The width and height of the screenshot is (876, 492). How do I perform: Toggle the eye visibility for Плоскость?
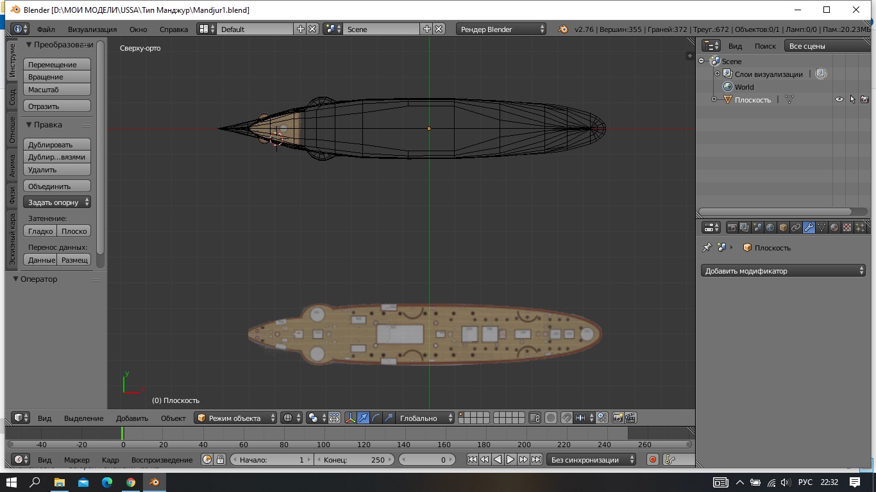coord(839,99)
